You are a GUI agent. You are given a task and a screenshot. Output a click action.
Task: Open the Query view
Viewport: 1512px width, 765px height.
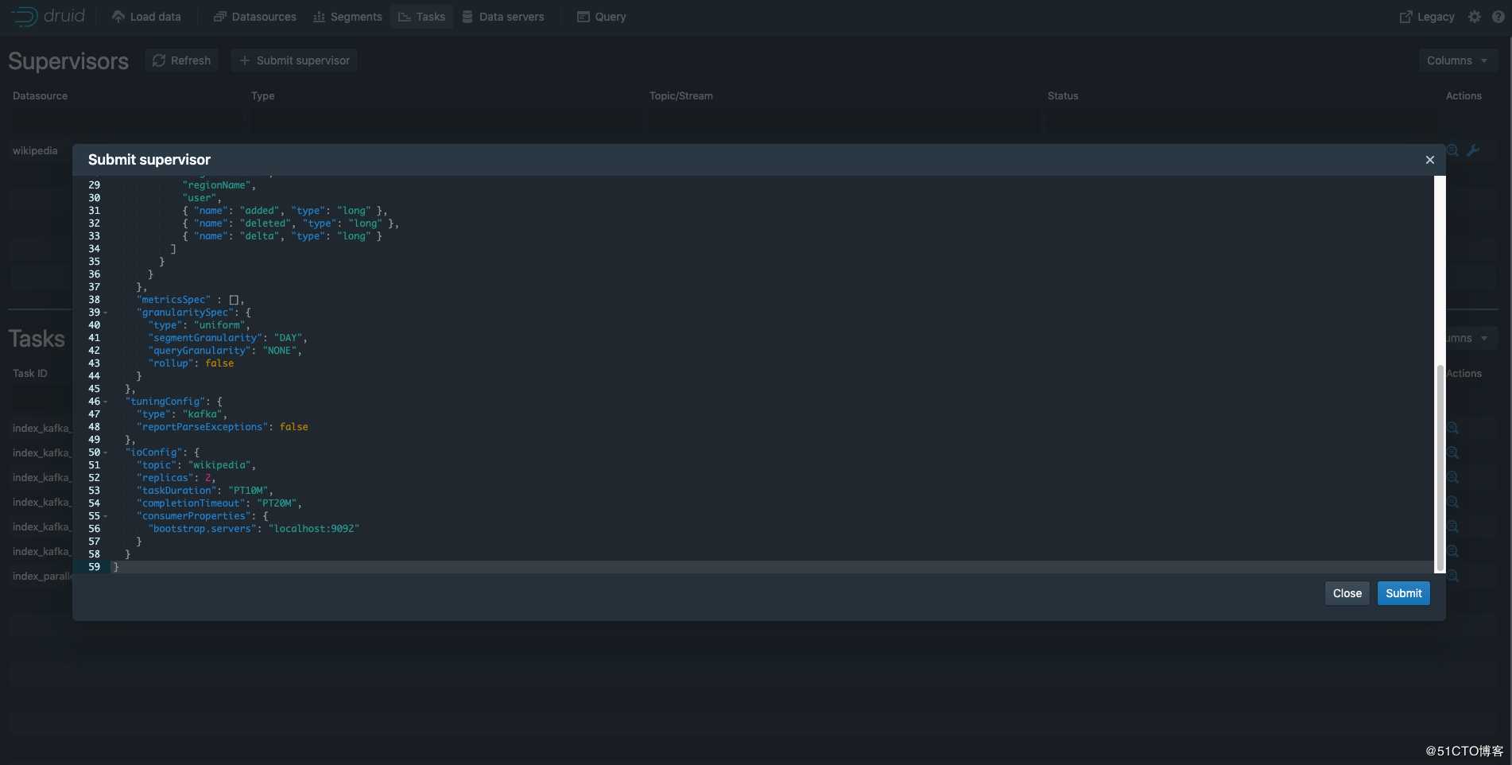[601, 17]
